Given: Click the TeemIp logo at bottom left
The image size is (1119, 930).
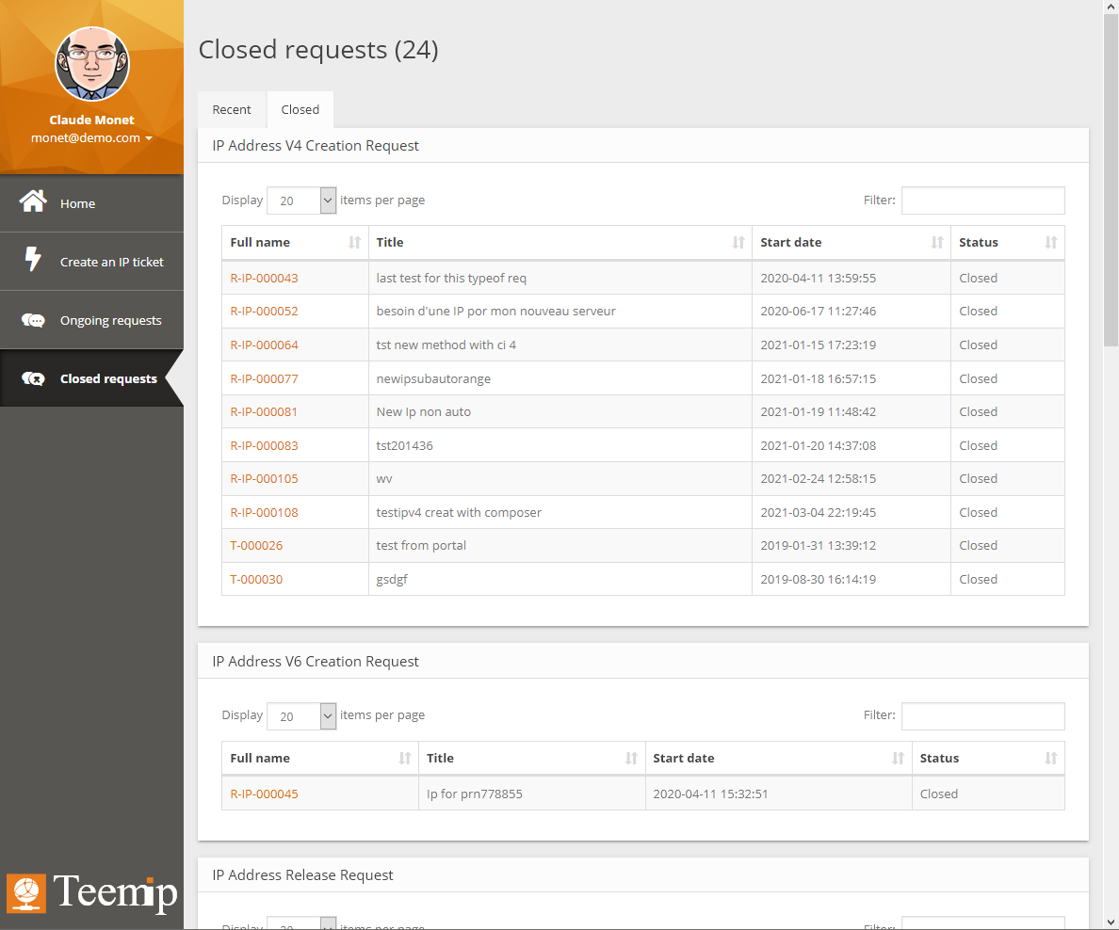Looking at the screenshot, I should 91,891.
